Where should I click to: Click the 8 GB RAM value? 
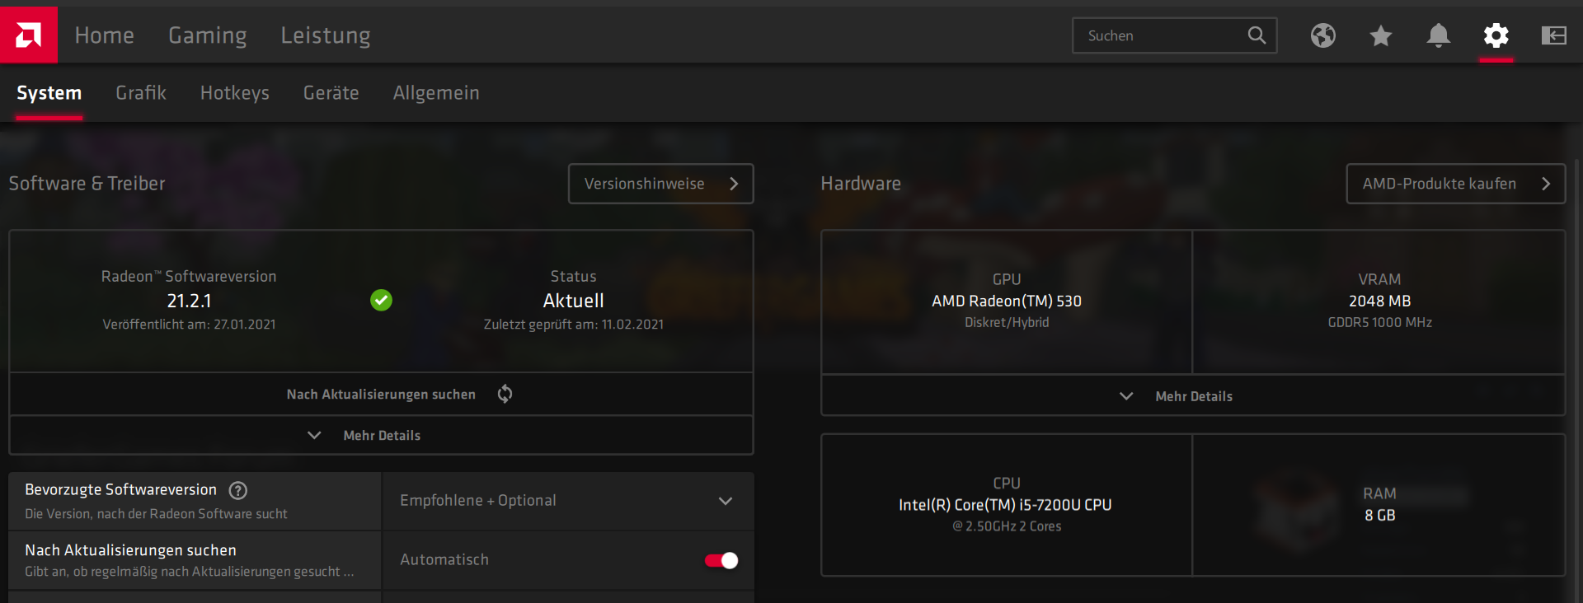tap(1380, 516)
